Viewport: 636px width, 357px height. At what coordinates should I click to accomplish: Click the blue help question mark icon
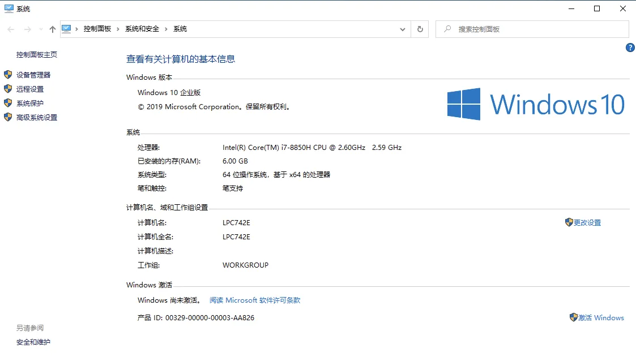click(x=630, y=48)
